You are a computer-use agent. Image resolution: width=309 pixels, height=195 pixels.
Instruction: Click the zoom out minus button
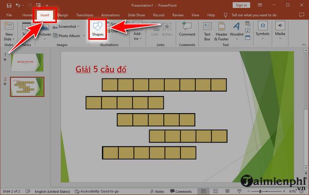pyautogui.click(x=249, y=191)
